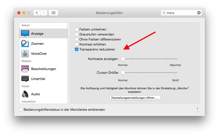Click the show all preferences grid icon
This screenshot has width=219, height=136.
53,13
